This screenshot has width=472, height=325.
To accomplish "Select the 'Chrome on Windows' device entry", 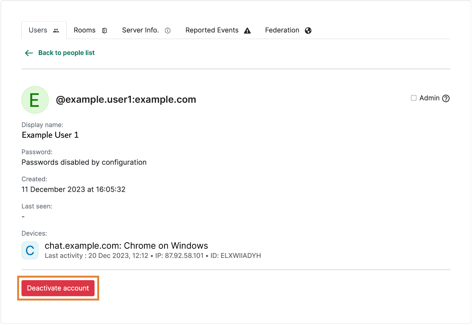I will [x=126, y=246].
